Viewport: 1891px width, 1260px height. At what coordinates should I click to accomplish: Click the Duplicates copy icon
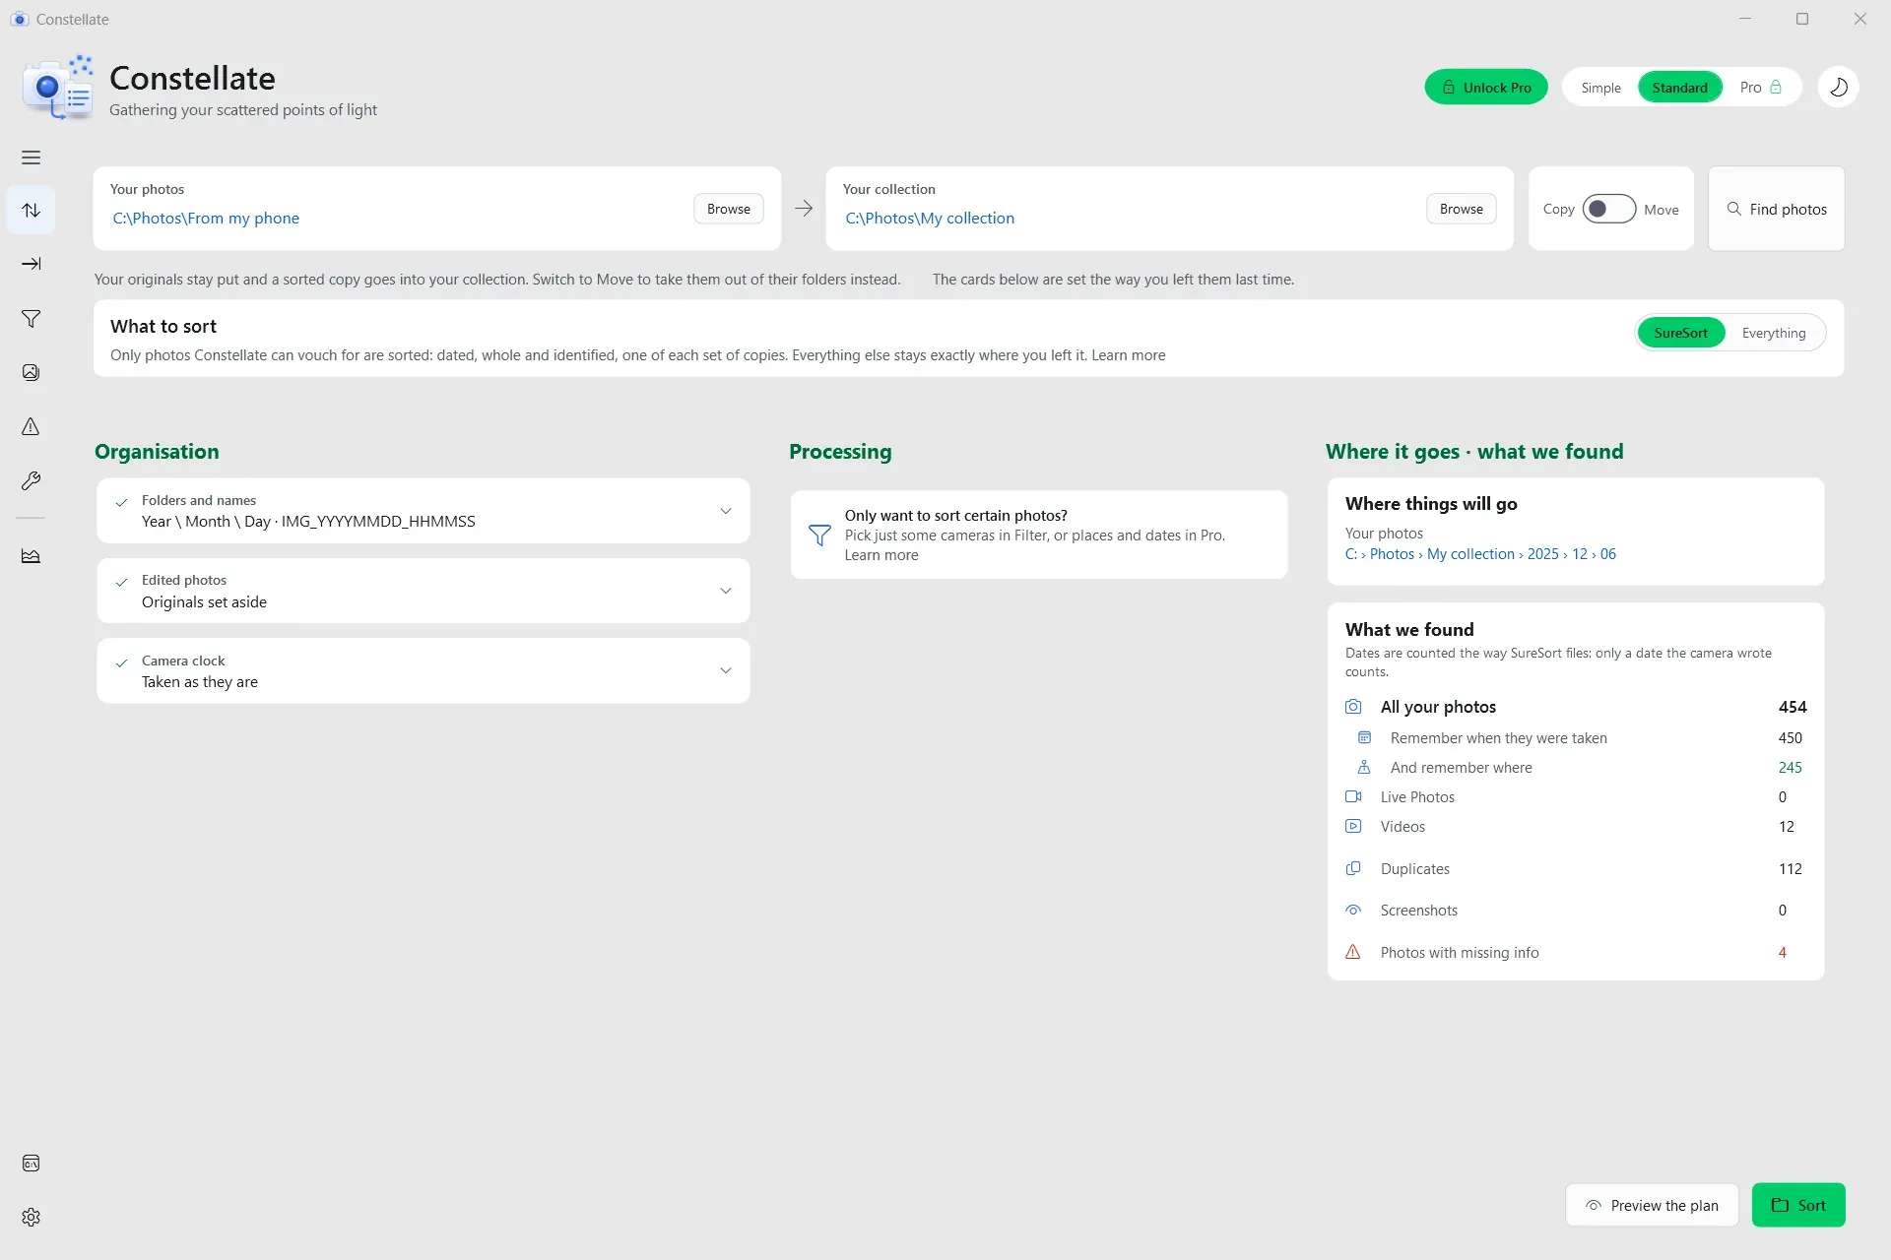[x=1353, y=868]
